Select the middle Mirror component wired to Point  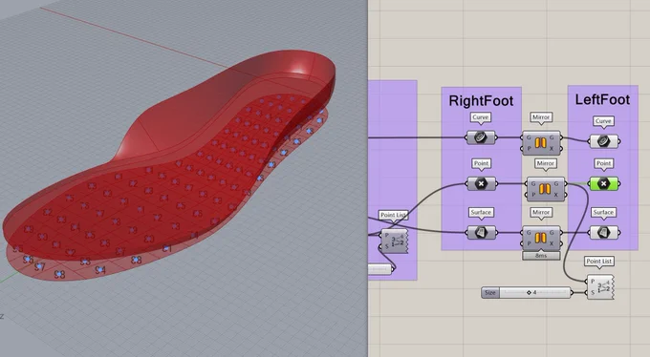tap(545, 189)
